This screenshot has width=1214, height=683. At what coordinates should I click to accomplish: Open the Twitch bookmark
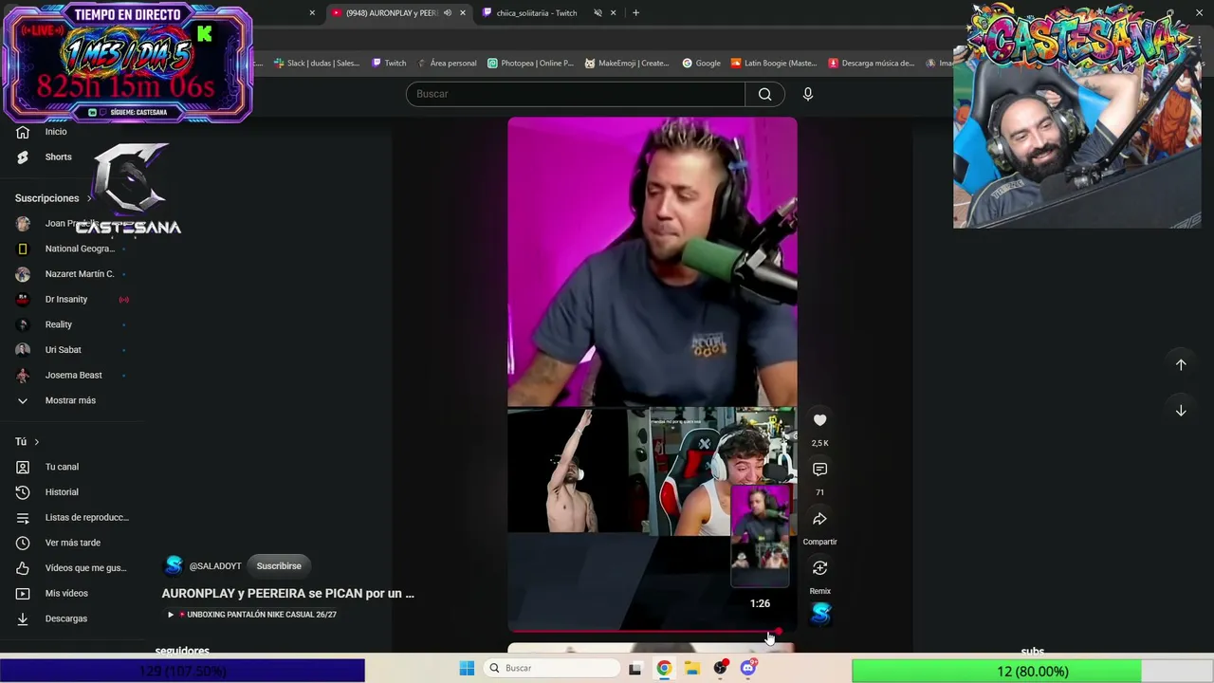pyautogui.click(x=389, y=64)
